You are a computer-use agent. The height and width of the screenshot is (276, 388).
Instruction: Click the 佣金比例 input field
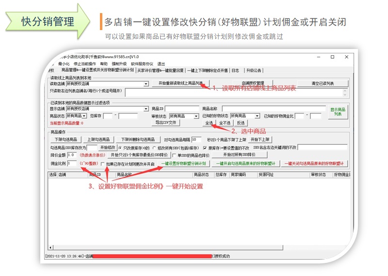point(71,164)
